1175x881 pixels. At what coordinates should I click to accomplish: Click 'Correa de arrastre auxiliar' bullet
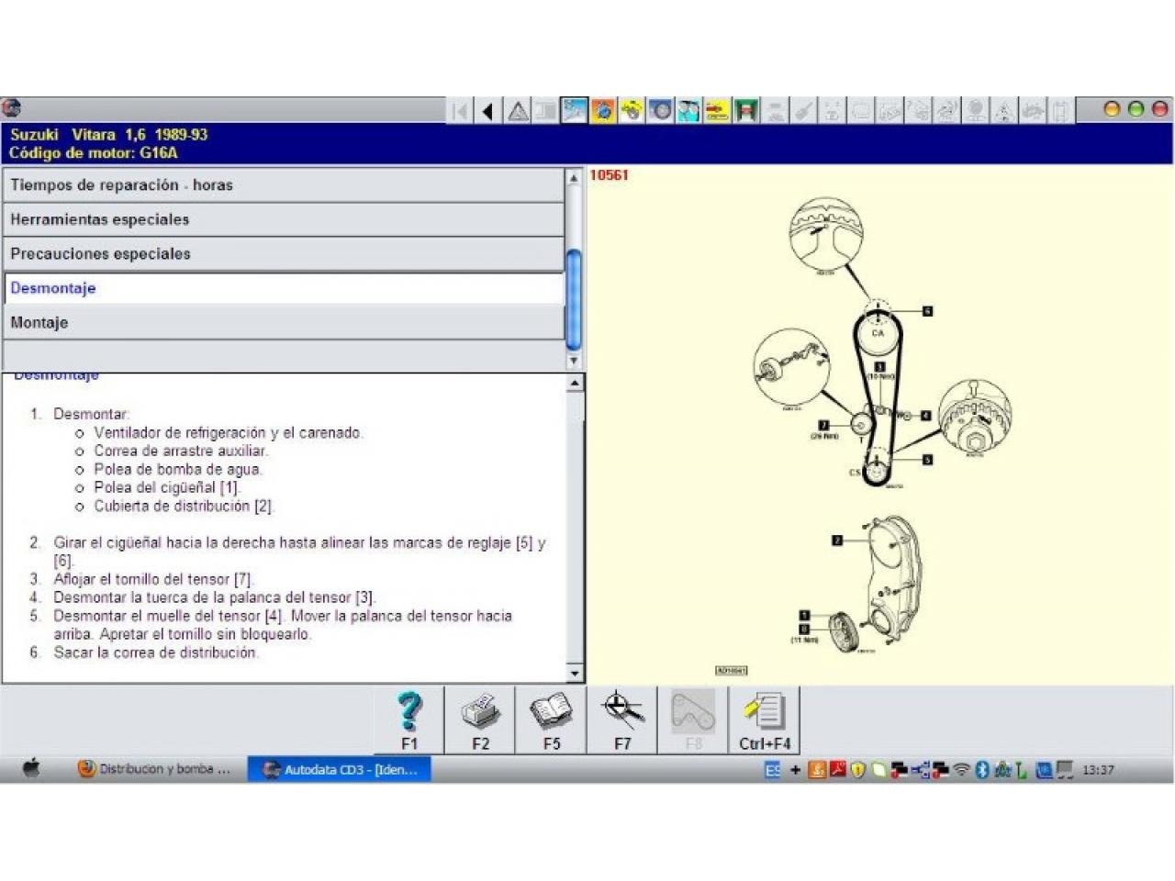coord(181,451)
